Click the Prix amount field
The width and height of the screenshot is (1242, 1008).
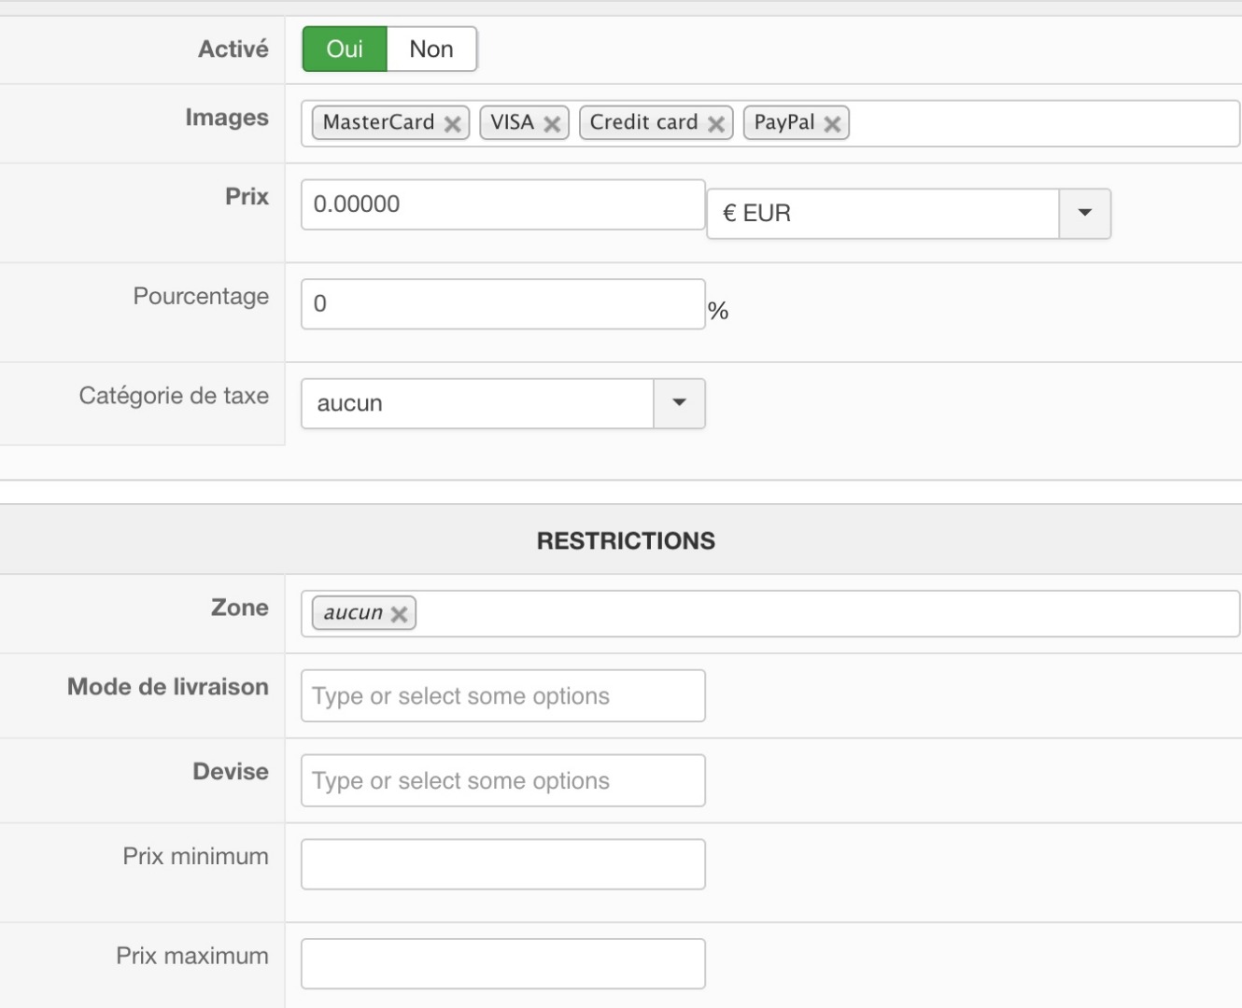click(x=502, y=204)
